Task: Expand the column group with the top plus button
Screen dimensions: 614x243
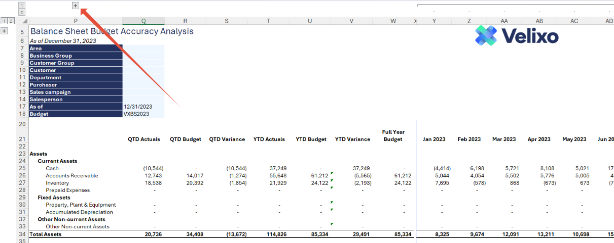Action: point(75,6)
